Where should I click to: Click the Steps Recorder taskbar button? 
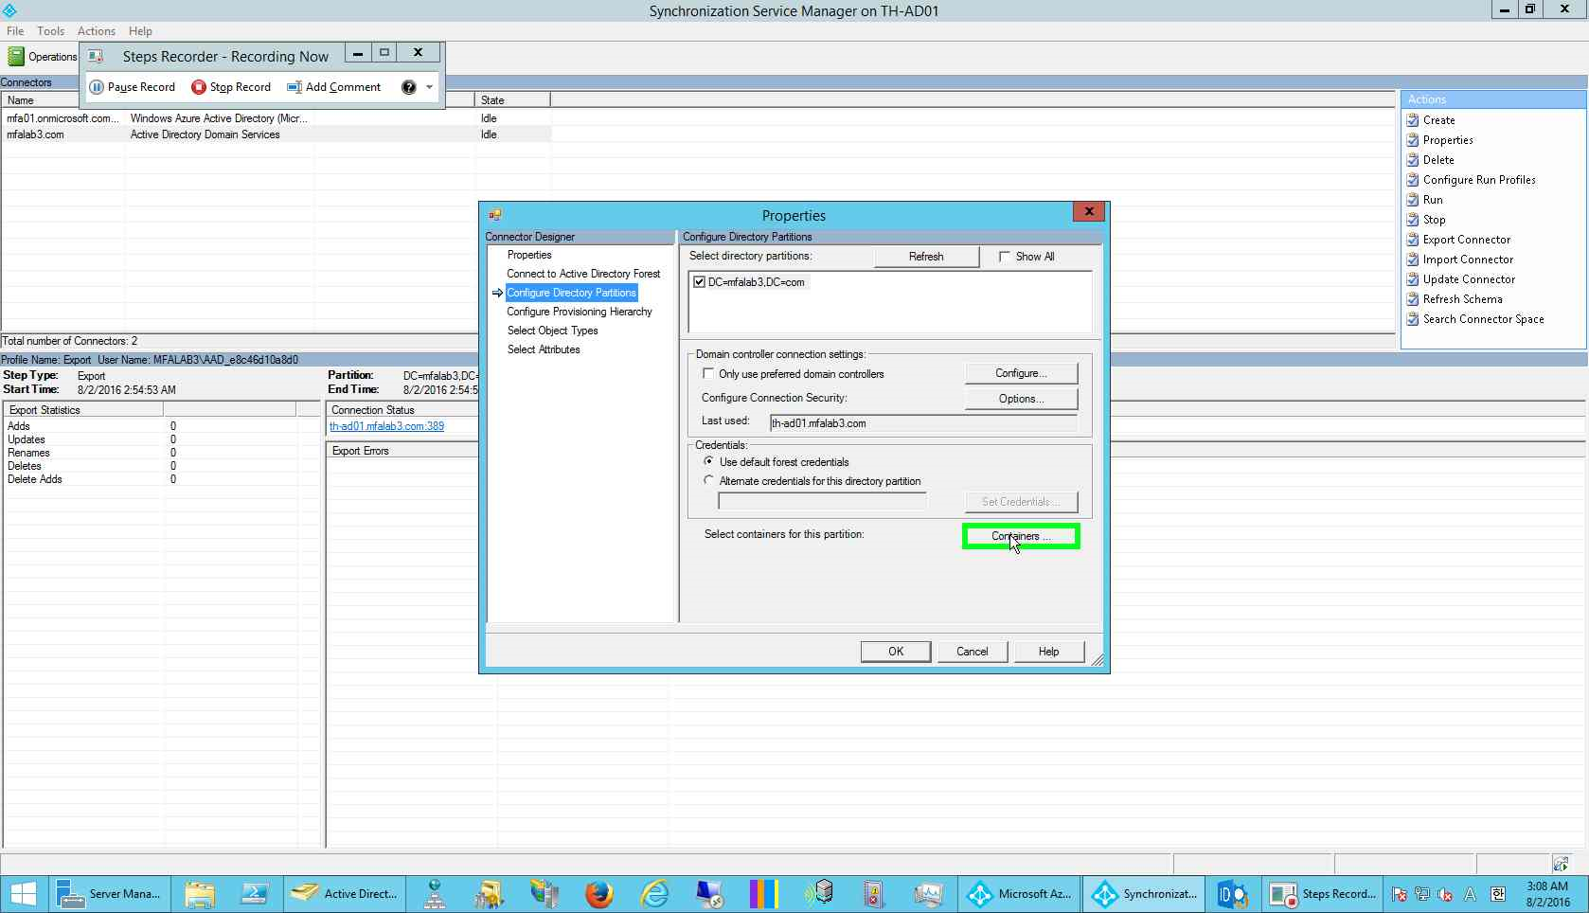pyautogui.click(x=1323, y=894)
